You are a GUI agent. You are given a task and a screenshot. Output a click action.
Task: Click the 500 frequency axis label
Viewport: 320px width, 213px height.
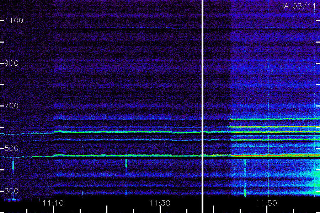click(x=11, y=148)
